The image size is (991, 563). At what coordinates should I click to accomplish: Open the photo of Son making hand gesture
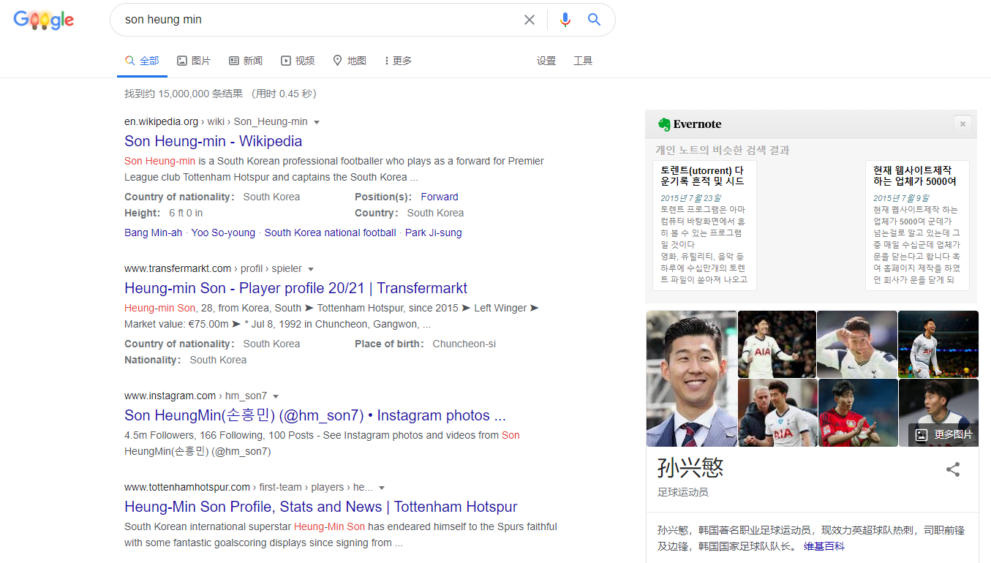(857, 344)
